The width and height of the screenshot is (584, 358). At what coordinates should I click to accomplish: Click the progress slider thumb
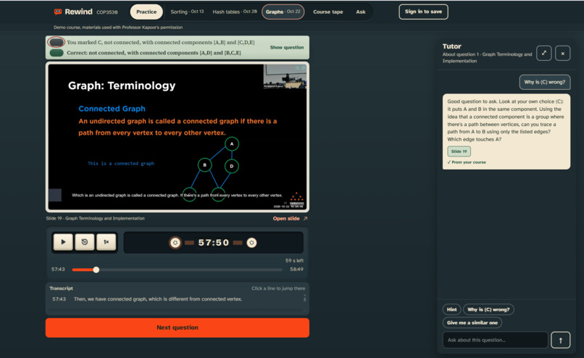[x=96, y=270]
